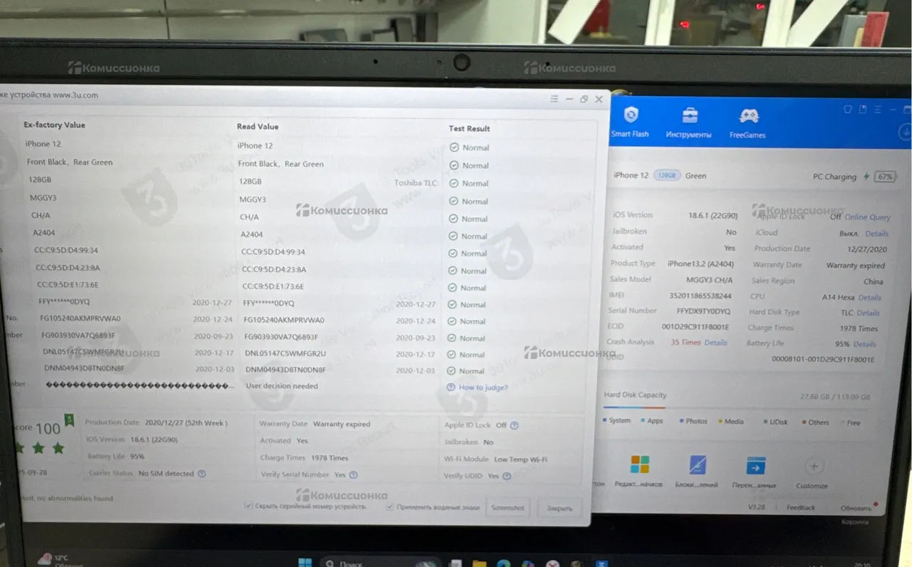The height and width of the screenshot is (567, 912).
Task: Select read value DNL05147C5WMFGR2U
Action: point(286,354)
